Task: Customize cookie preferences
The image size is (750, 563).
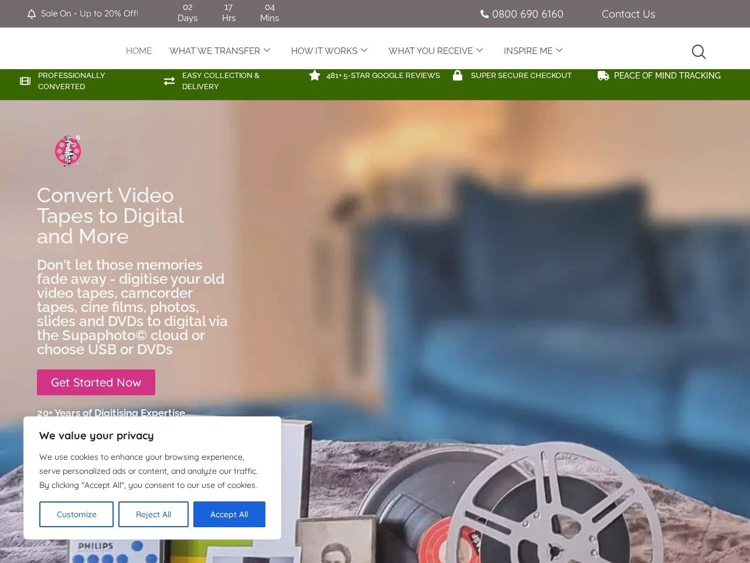Action: (x=76, y=514)
